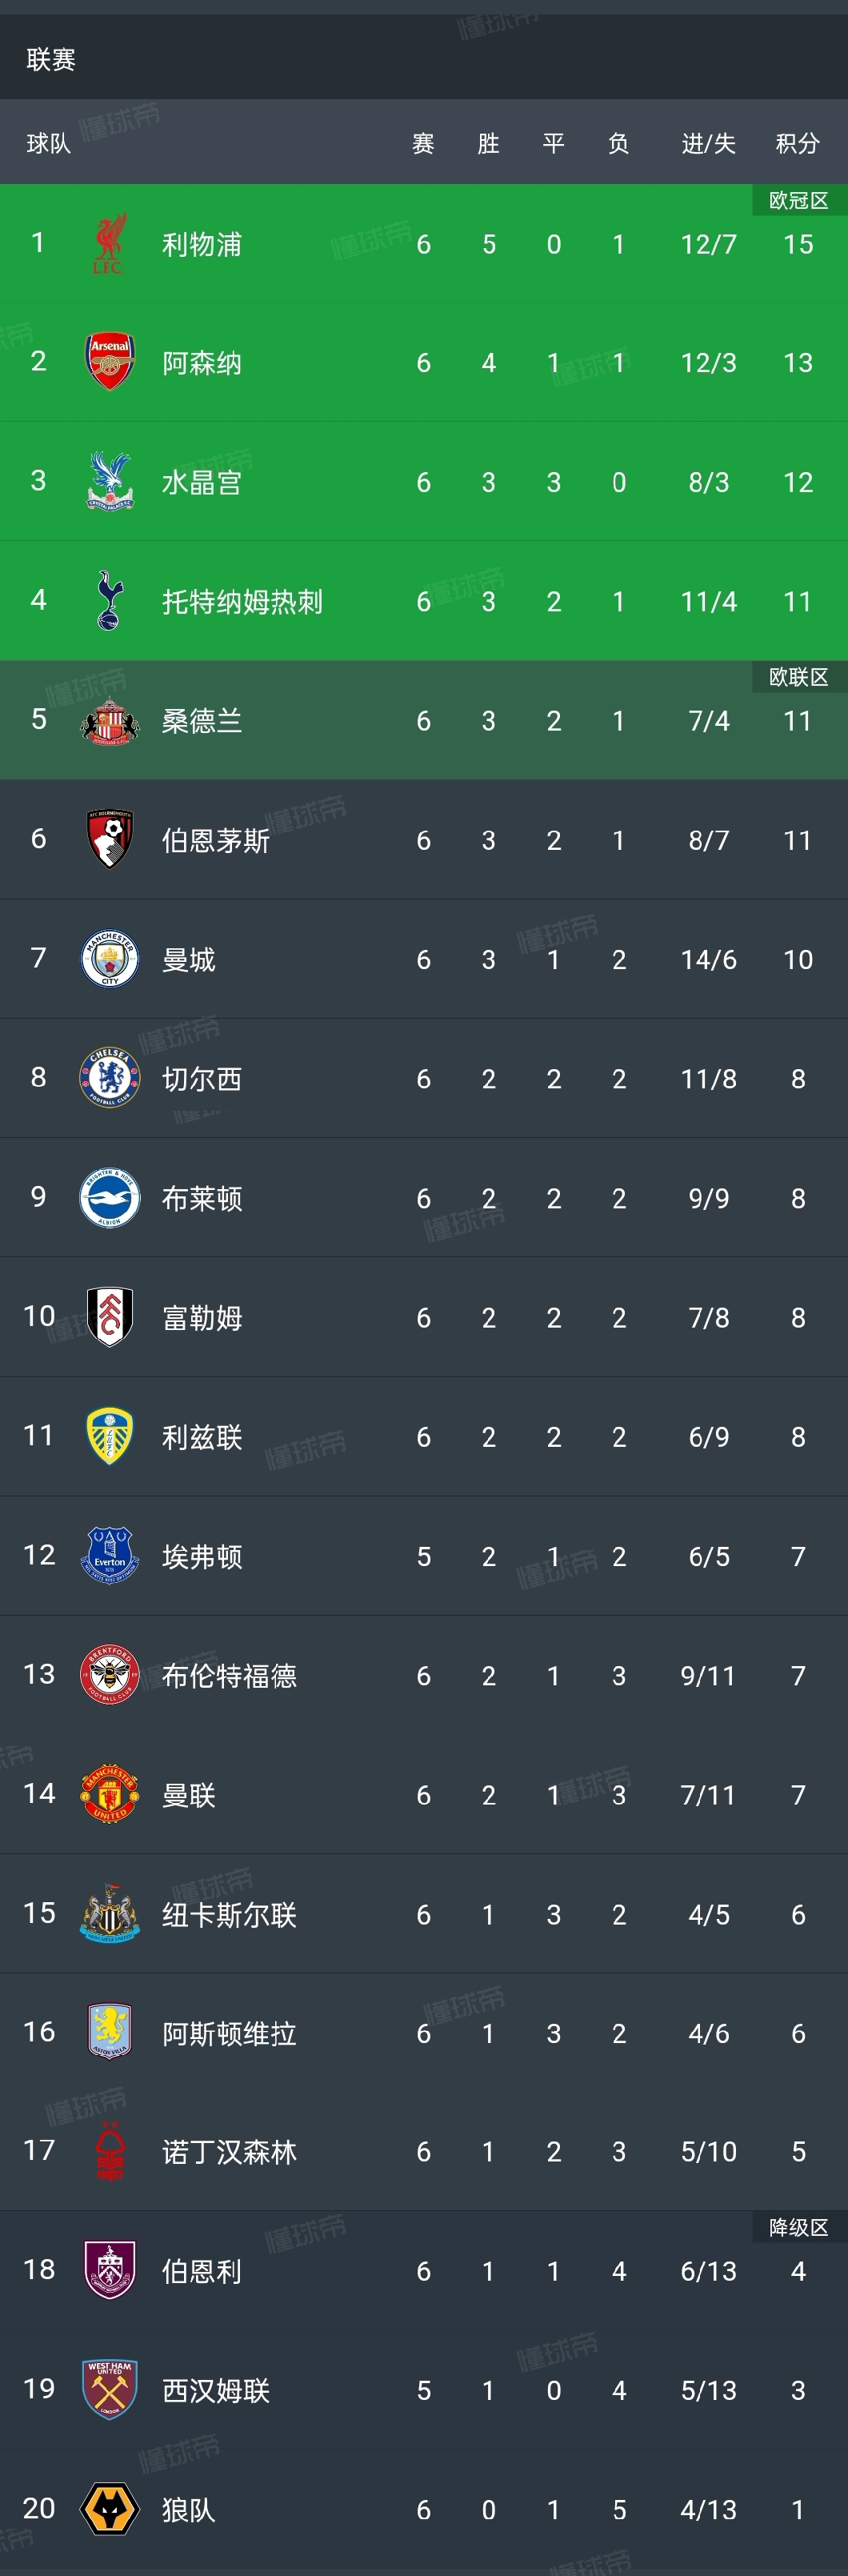Open the Tottenham Hotspur cockerel logo

pos(109,601)
